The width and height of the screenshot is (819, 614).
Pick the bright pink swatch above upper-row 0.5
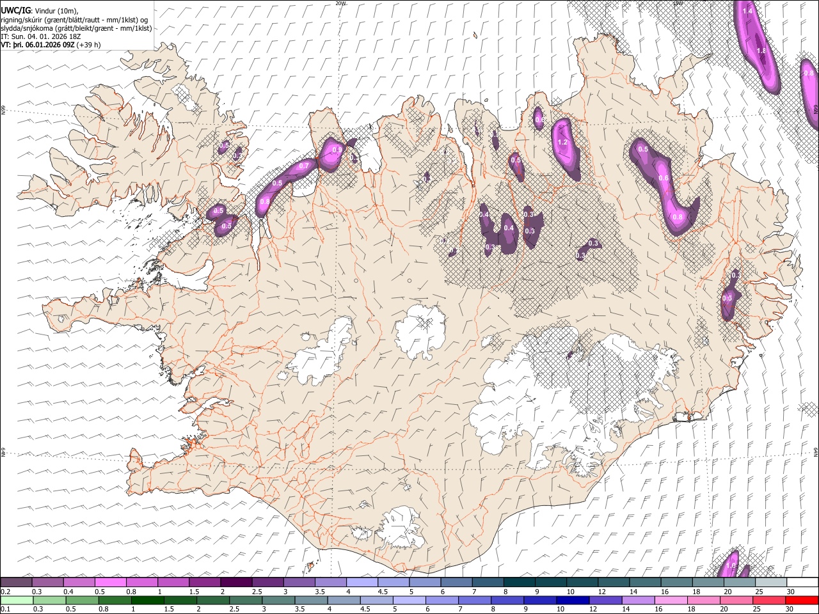click(x=111, y=583)
